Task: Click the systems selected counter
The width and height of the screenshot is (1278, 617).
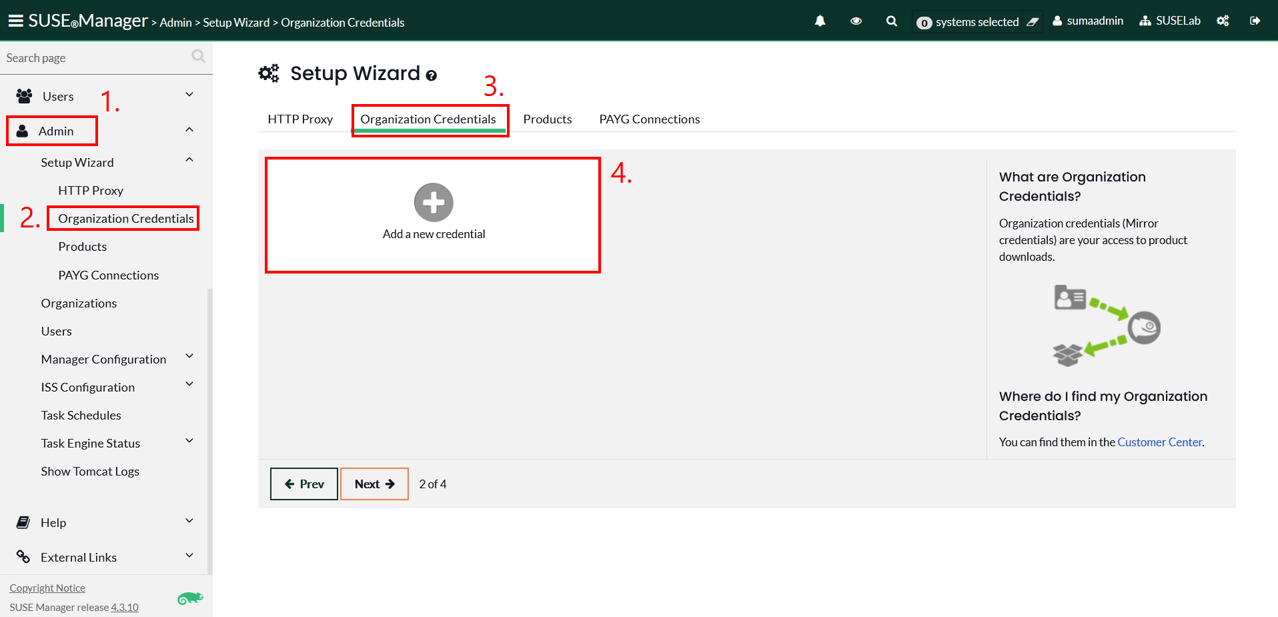Action: (968, 22)
